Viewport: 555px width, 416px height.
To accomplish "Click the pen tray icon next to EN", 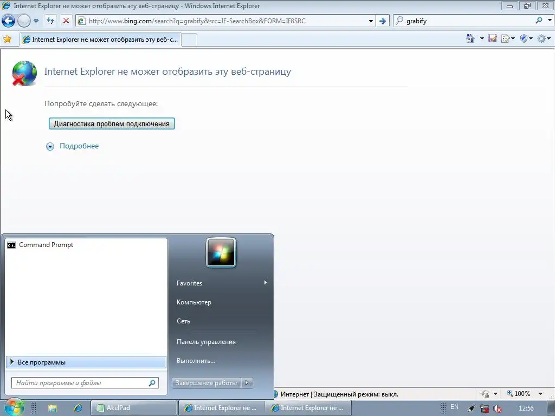I will pos(471,408).
